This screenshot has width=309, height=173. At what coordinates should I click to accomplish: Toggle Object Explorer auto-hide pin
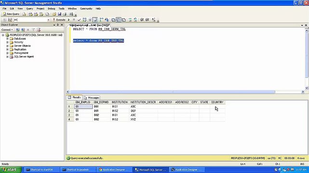pos(58,25)
